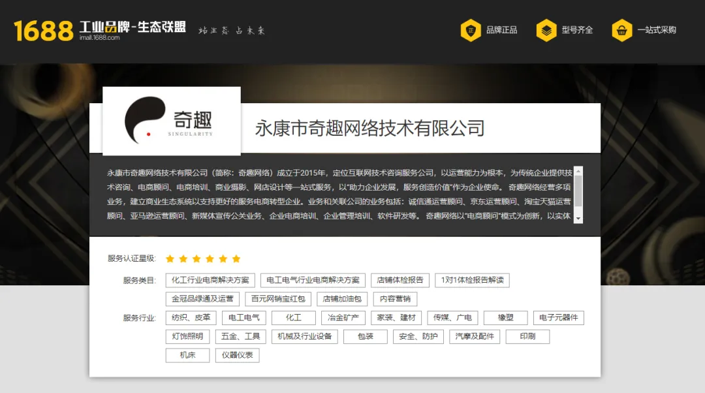Click 机械及行业设备 industry tag
This screenshot has width=705, height=393.
305,337
